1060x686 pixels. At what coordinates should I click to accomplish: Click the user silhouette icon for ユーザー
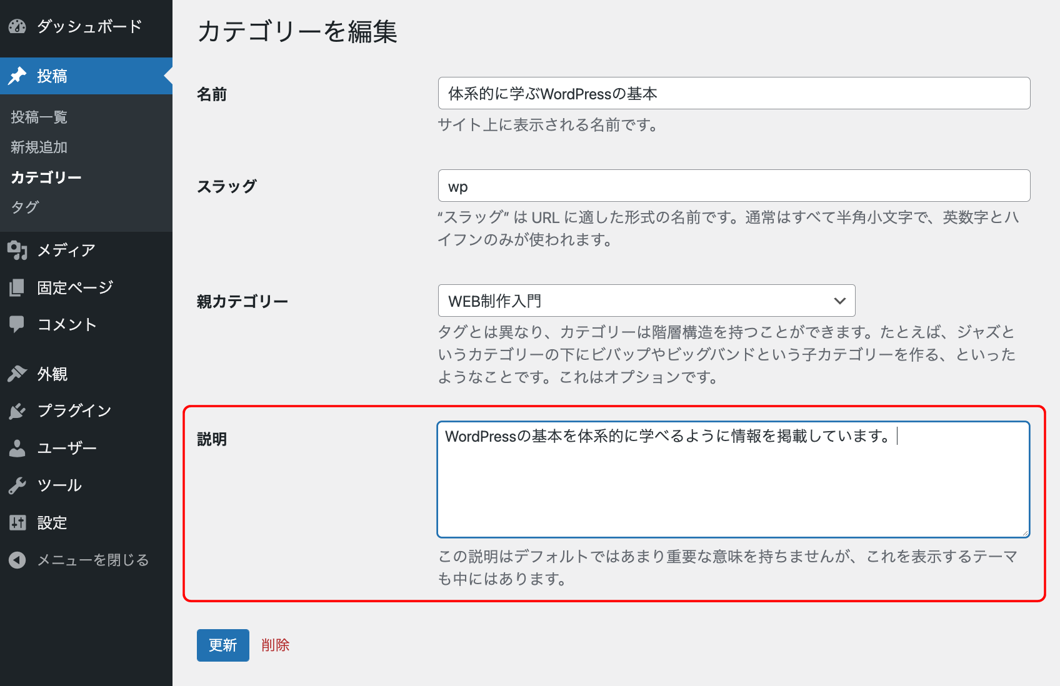coord(17,448)
